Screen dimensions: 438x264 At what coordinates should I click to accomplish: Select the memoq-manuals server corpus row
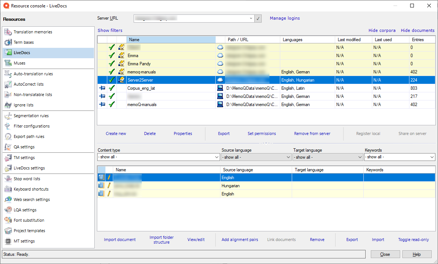(x=266, y=72)
